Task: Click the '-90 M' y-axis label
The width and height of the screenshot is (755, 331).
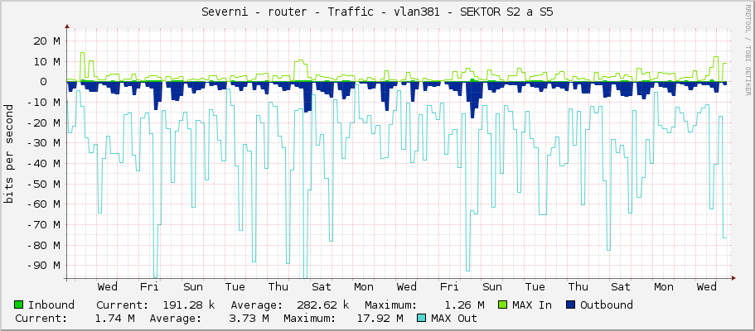Action: (44, 266)
